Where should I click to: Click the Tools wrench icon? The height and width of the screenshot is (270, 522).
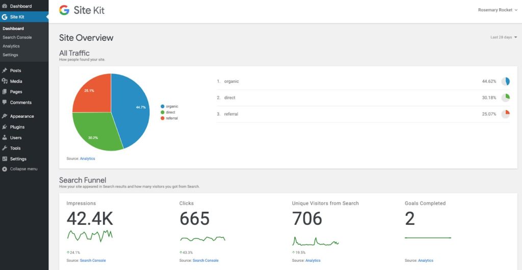[4, 148]
